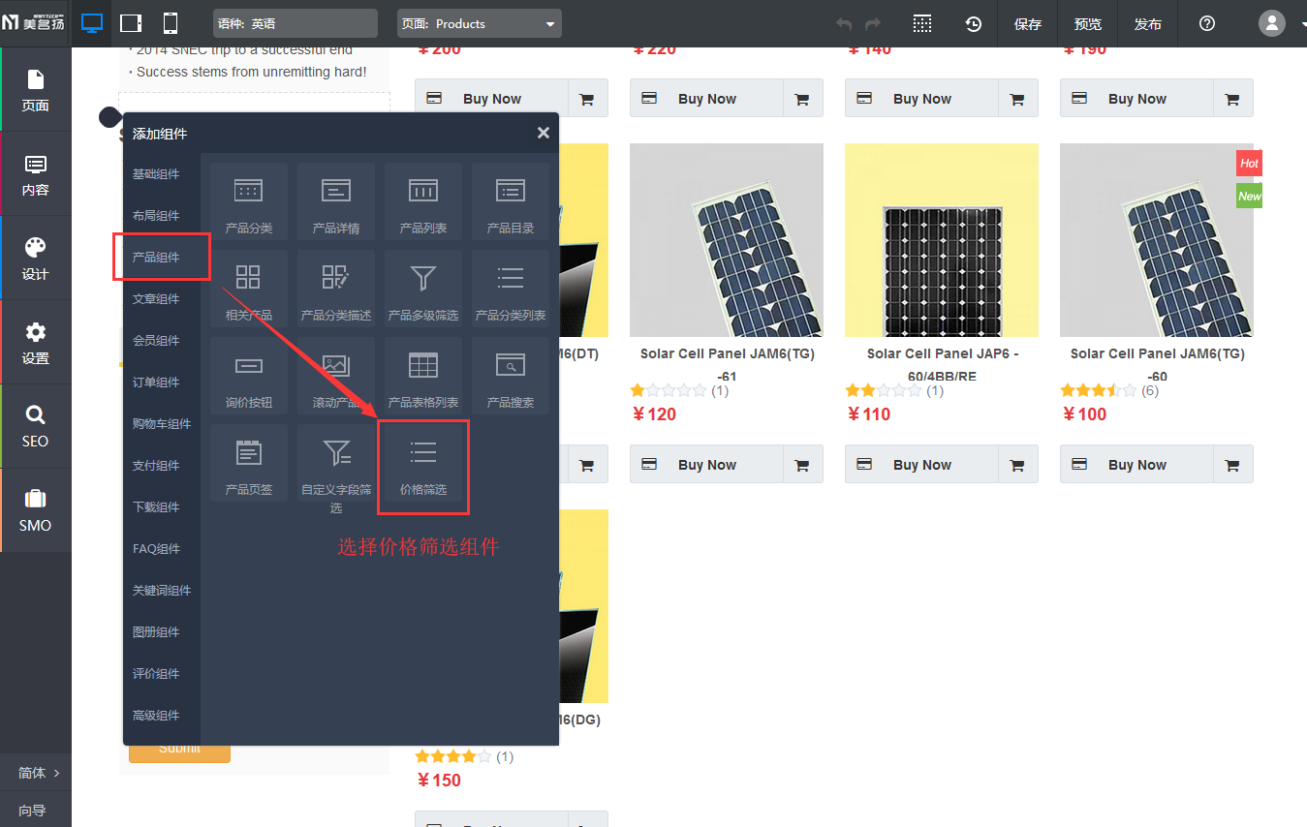Open the 页面 Products dropdown
Viewport: 1307px width, 827px height.
click(x=479, y=23)
